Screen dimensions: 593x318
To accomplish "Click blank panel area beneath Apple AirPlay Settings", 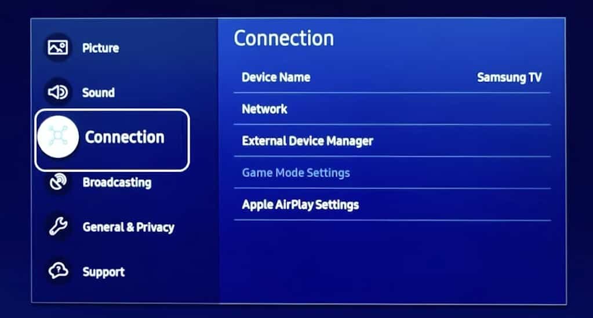I will [392, 261].
